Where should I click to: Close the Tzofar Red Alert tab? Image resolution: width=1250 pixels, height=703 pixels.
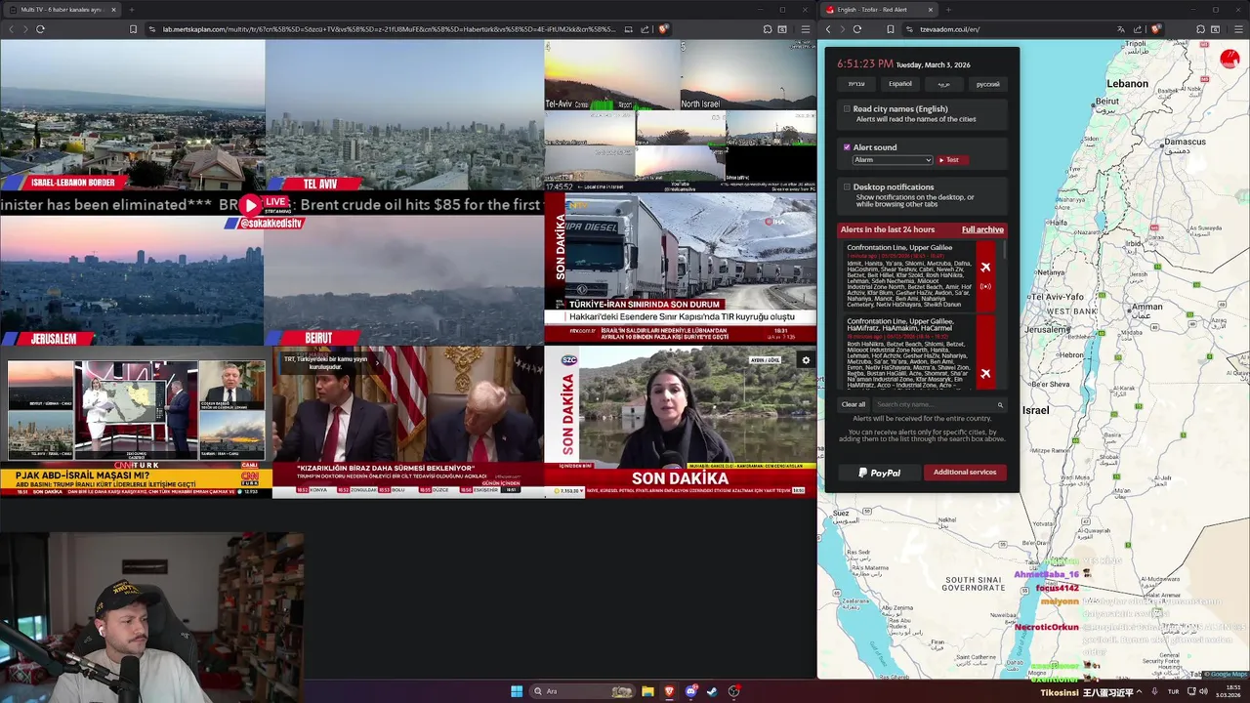coord(930,10)
